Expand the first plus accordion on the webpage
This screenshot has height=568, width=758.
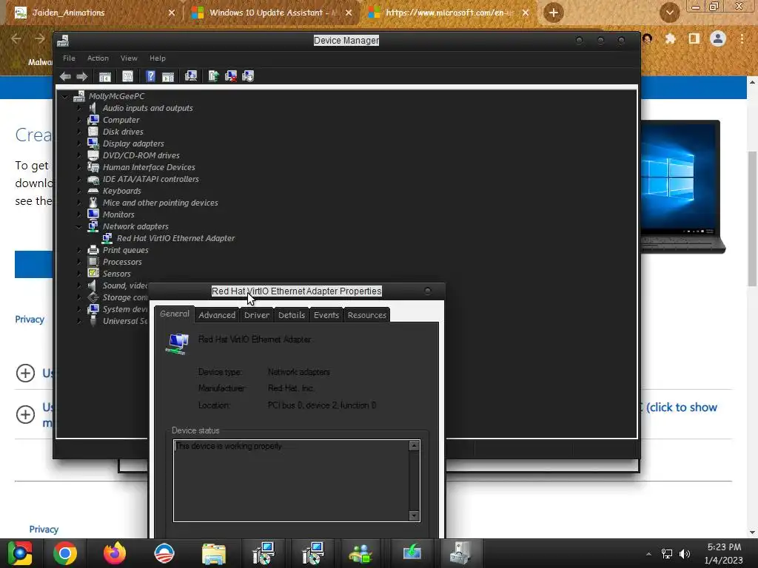(x=26, y=373)
